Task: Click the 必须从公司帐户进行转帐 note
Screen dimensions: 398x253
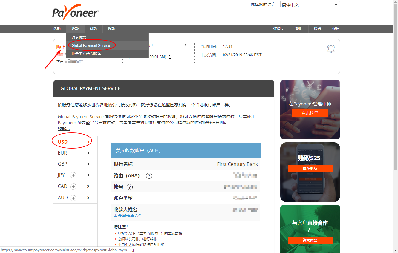Action: click(137, 239)
